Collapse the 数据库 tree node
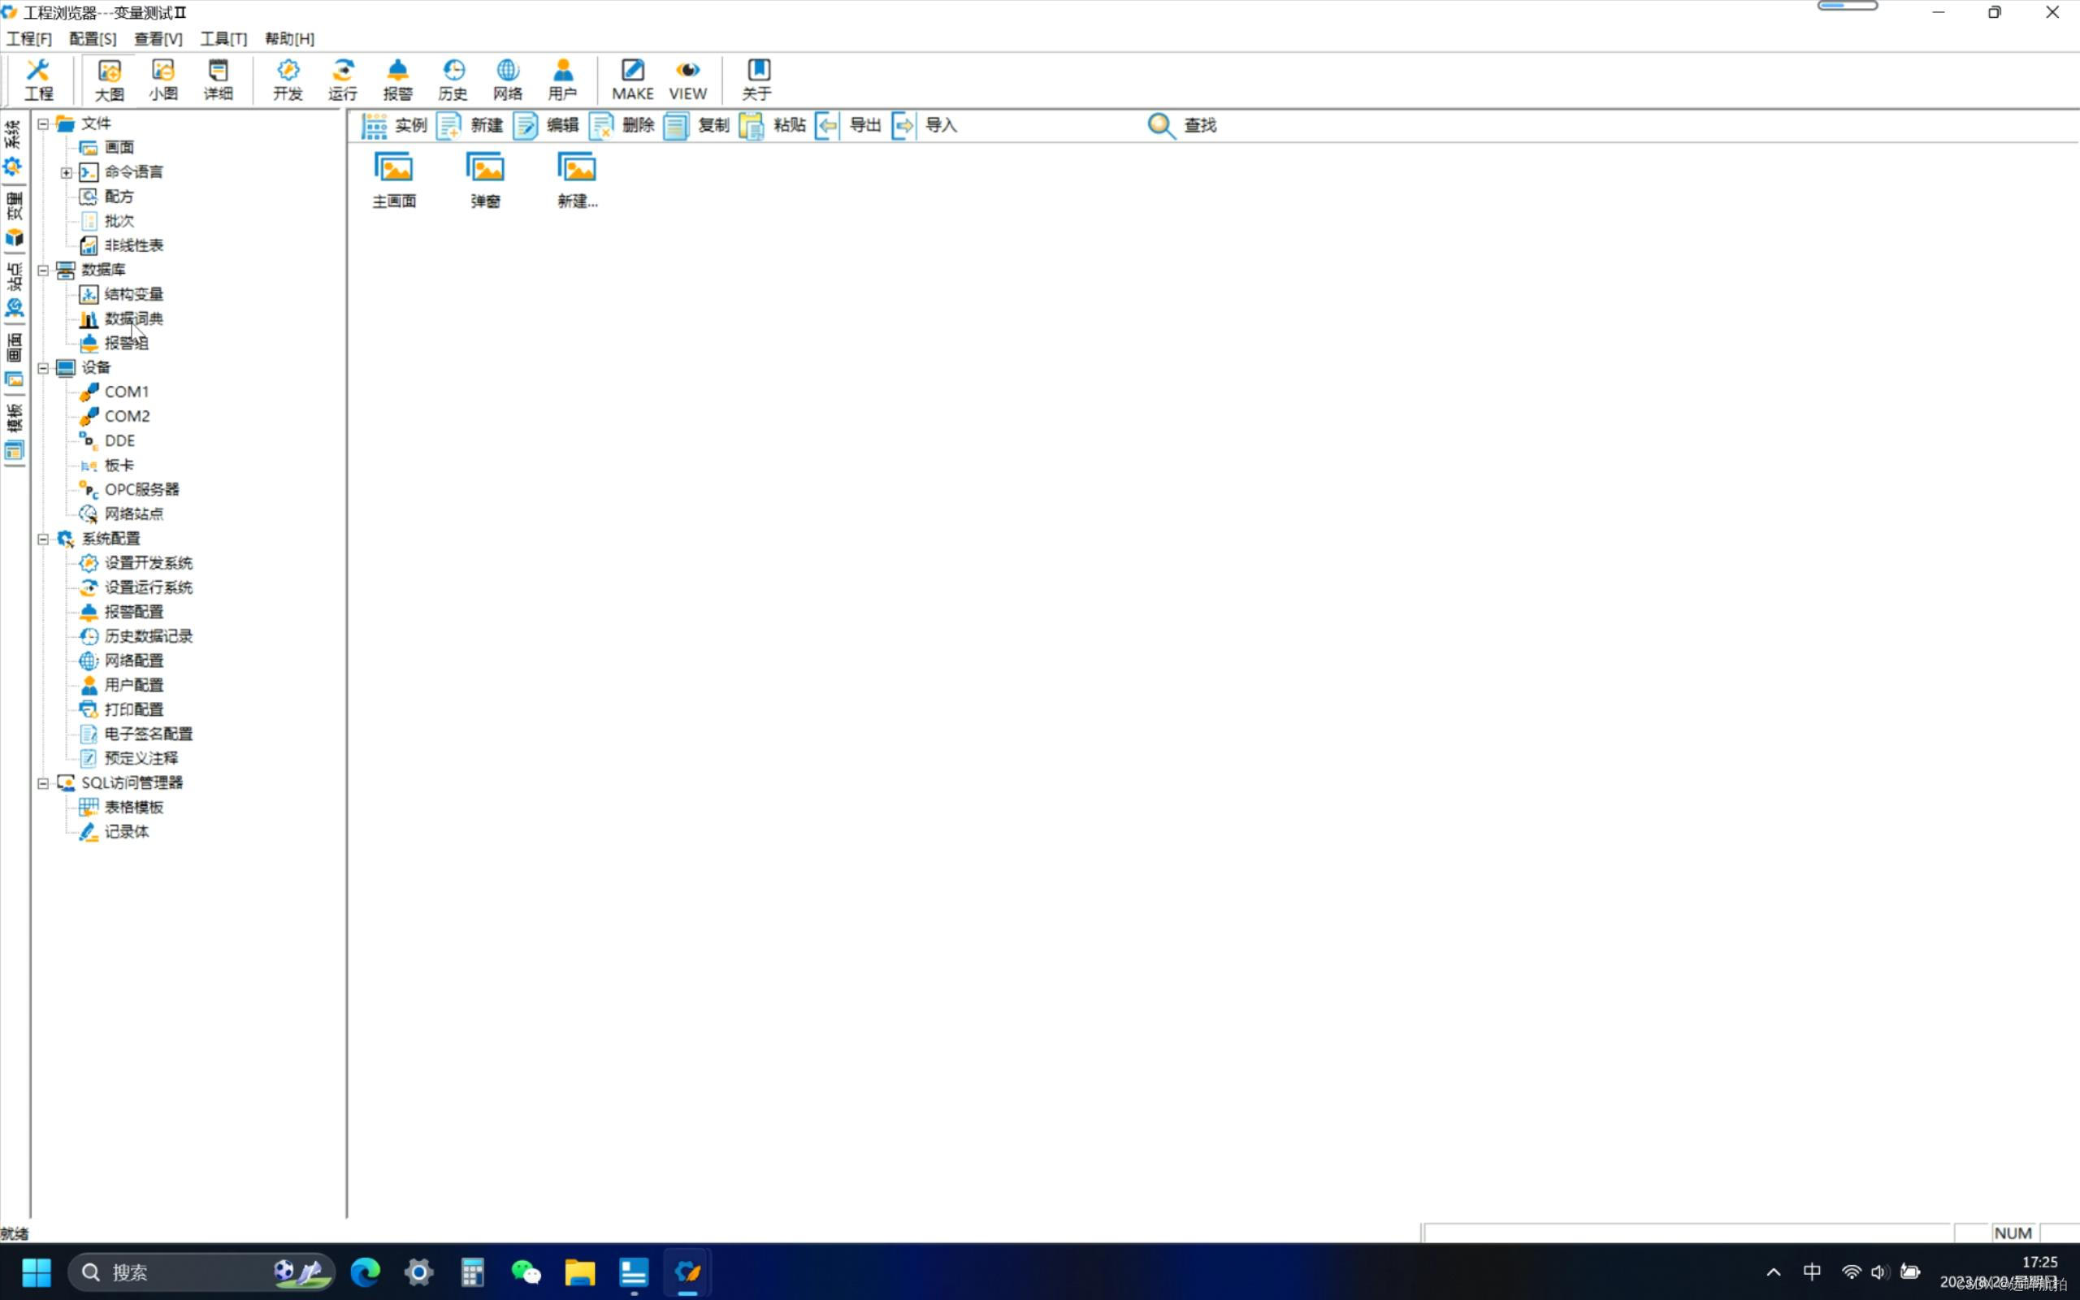Screen dimensions: 2080x1300 [43, 270]
